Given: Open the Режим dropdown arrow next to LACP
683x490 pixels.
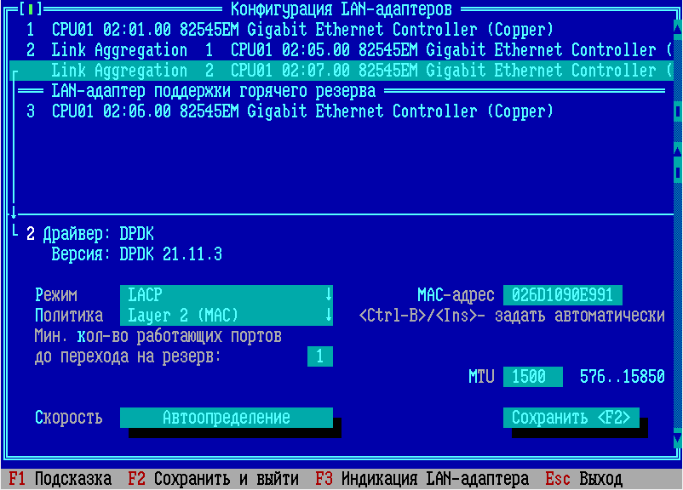Looking at the screenshot, I should pos(328,295).
